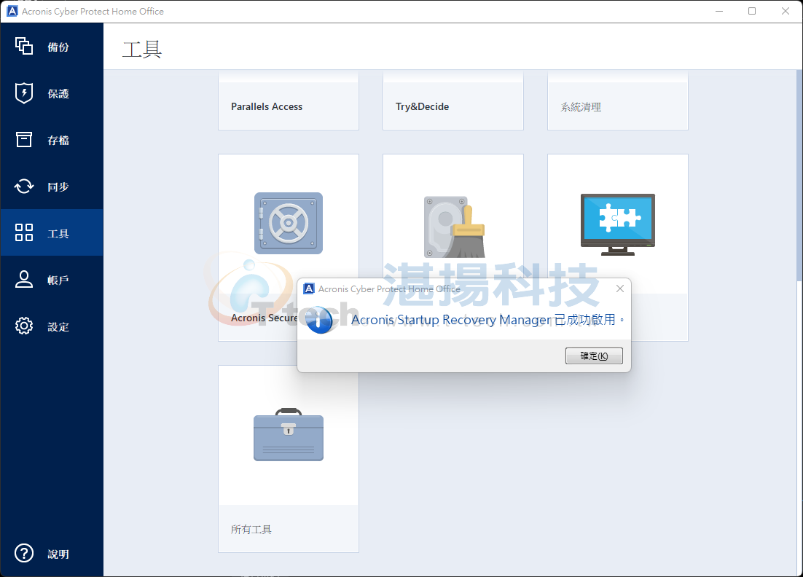The height and width of the screenshot is (577, 803).
Task: Click the Acronis logo in the title bar
Action: click(12, 12)
